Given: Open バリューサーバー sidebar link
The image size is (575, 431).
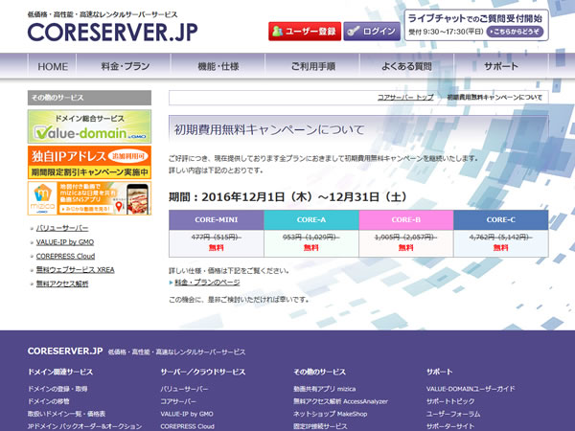Looking at the screenshot, I should 62,228.
